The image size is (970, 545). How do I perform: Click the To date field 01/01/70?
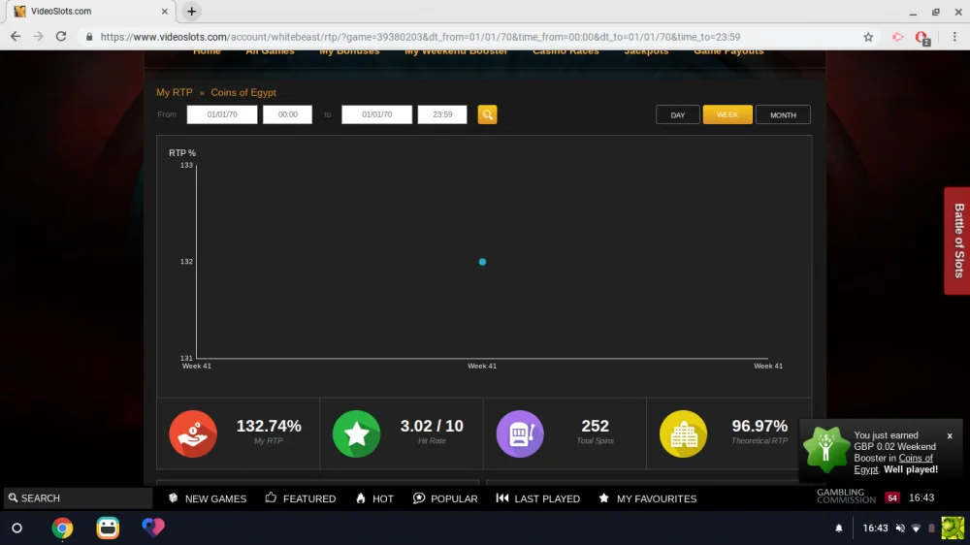376,114
